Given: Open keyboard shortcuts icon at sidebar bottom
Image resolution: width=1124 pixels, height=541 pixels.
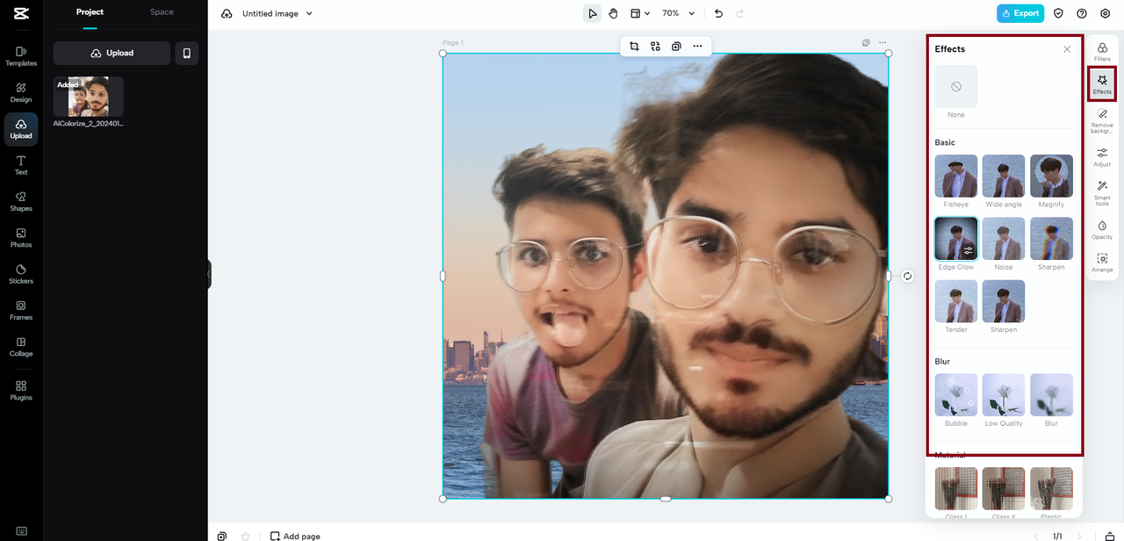Looking at the screenshot, I should pyautogui.click(x=21, y=531).
